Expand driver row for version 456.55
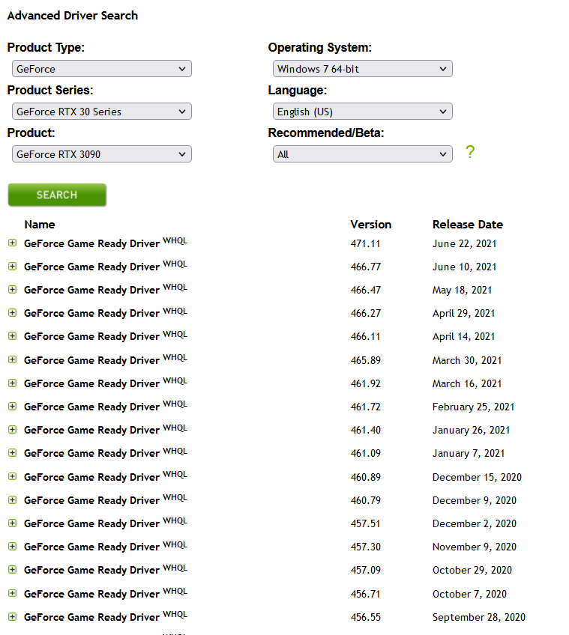The width and height of the screenshot is (569, 635). [13, 616]
